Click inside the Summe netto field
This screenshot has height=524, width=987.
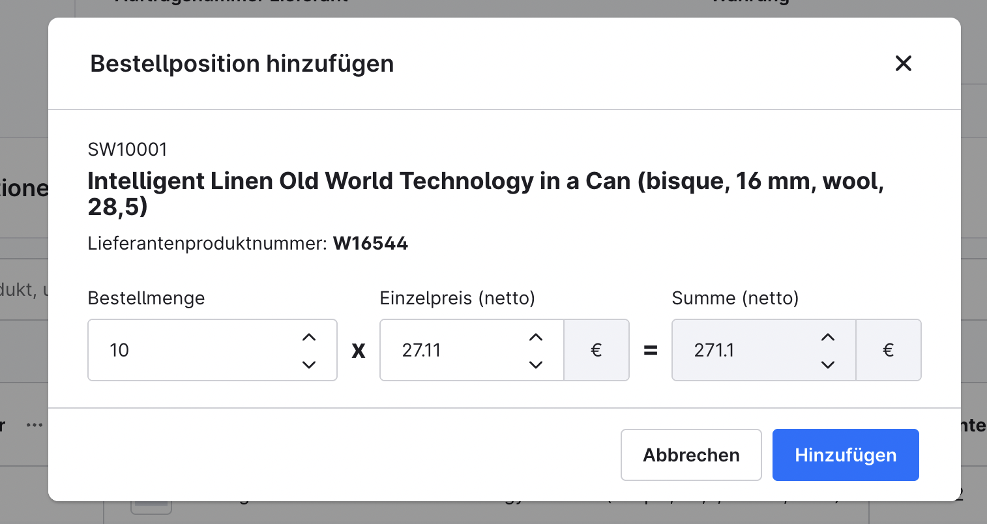click(750, 350)
